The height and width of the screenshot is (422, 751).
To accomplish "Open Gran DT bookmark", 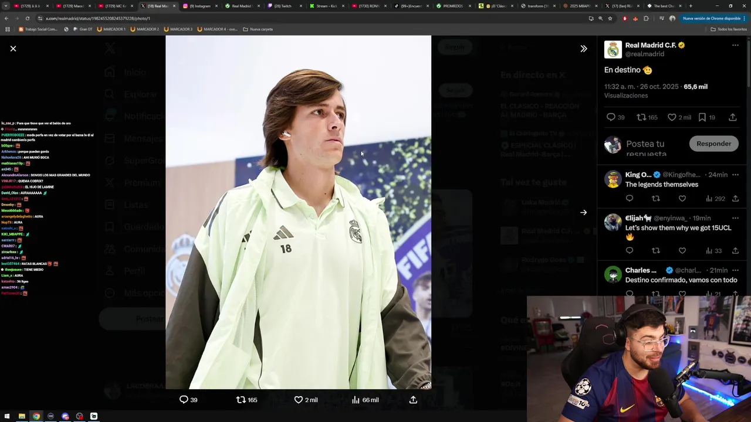I will pos(83,29).
